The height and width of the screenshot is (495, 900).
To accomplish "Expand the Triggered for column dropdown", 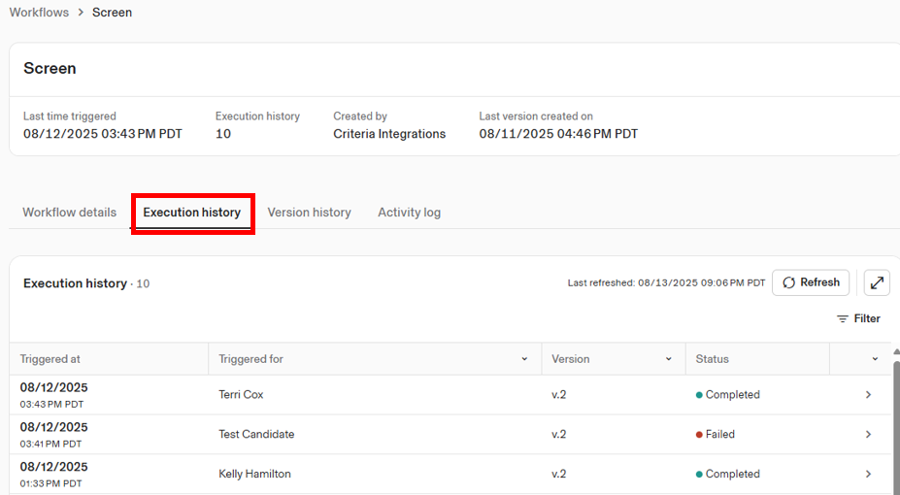I will coord(524,359).
